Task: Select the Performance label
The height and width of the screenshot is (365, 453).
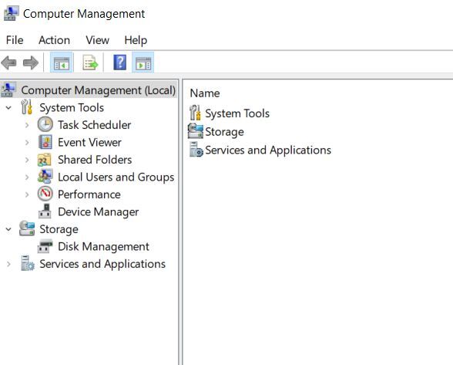Action: [89, 194]
